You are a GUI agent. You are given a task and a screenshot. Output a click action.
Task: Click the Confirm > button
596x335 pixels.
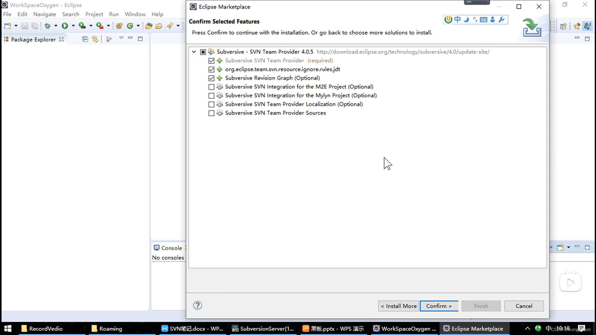pos(439,306)
